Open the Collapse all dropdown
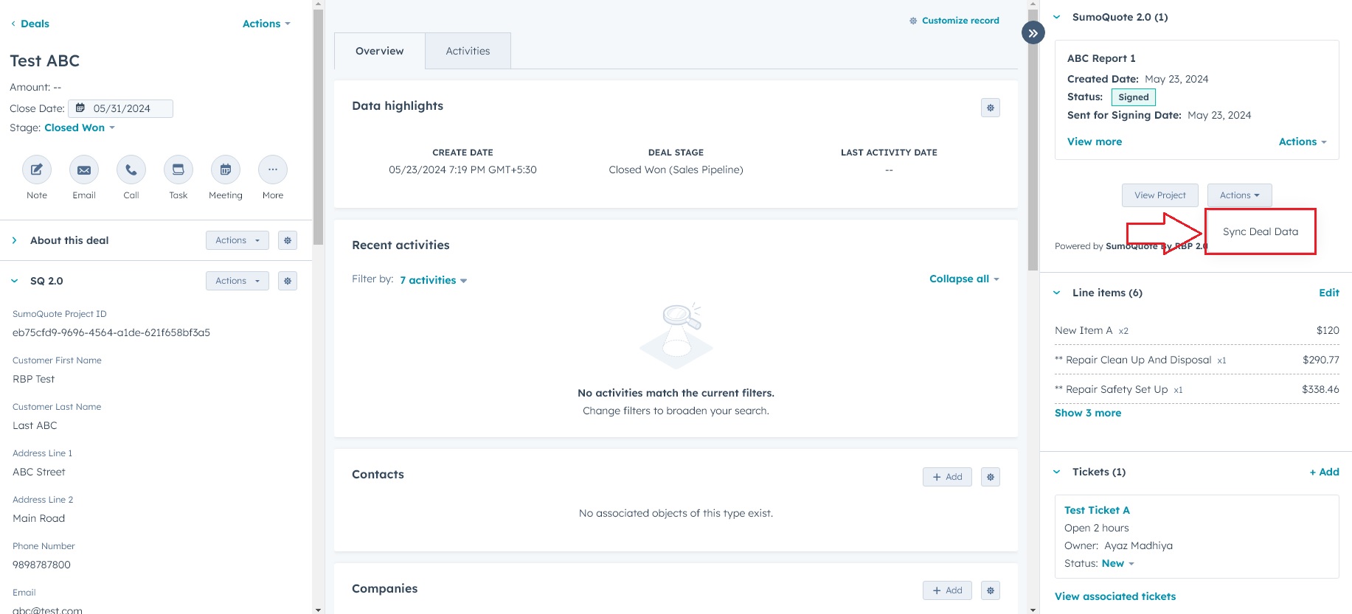Viewport: 1352px width, 614px height. [x=964, y=279]
